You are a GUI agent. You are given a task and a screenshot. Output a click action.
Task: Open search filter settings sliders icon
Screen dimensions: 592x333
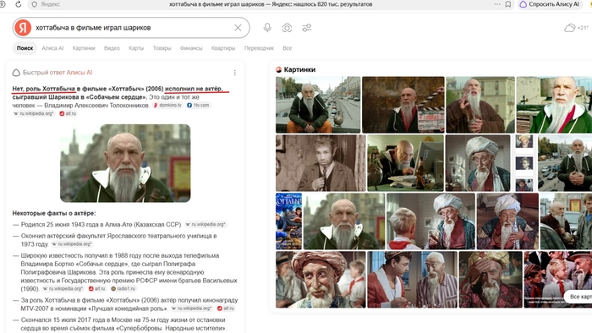pos(306,28)
